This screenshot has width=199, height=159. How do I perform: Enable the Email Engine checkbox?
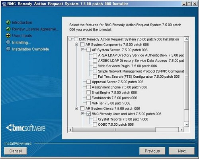click(x=88, y=92)
